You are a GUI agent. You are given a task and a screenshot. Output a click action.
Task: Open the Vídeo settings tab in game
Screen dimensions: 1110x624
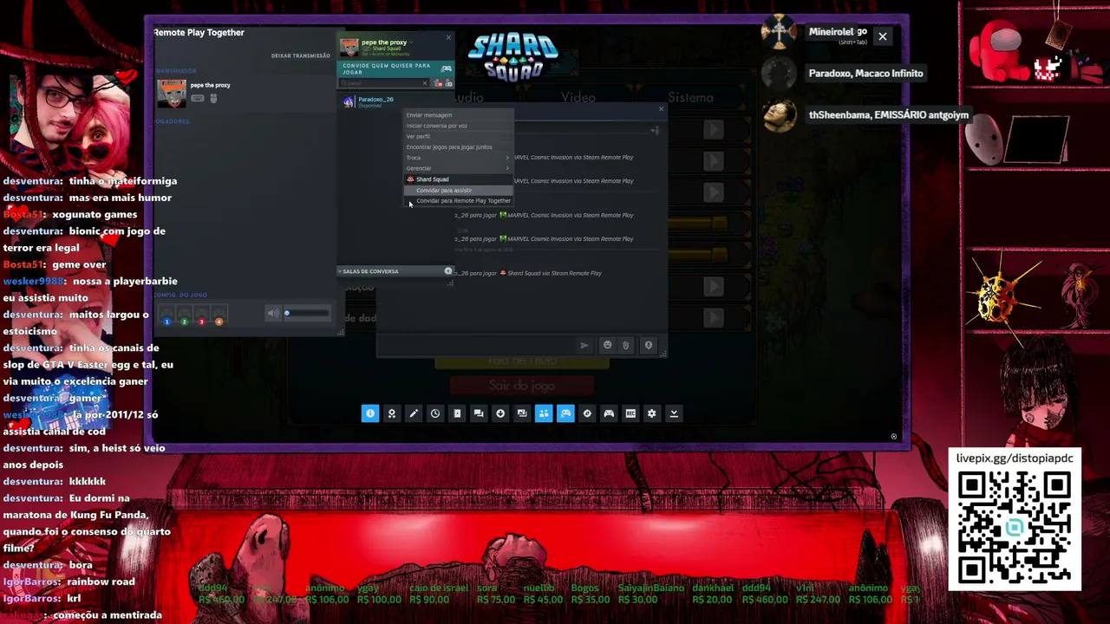(x=578, y=98)
